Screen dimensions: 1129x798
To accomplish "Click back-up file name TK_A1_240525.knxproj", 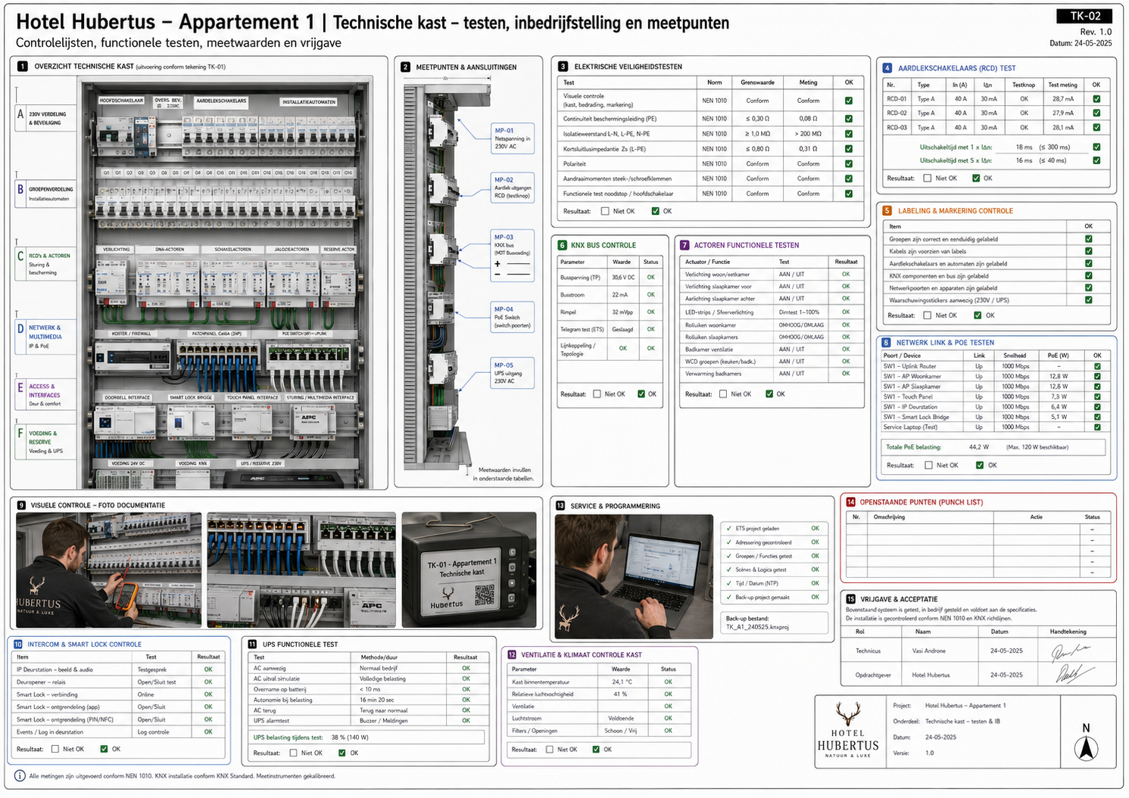I will pos(757,627).
